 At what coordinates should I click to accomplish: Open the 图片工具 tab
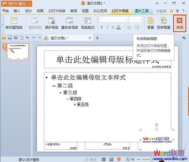[x=142, y=11]
